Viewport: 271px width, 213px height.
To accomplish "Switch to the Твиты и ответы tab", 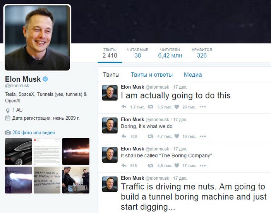I will click(x=152, y=74).
